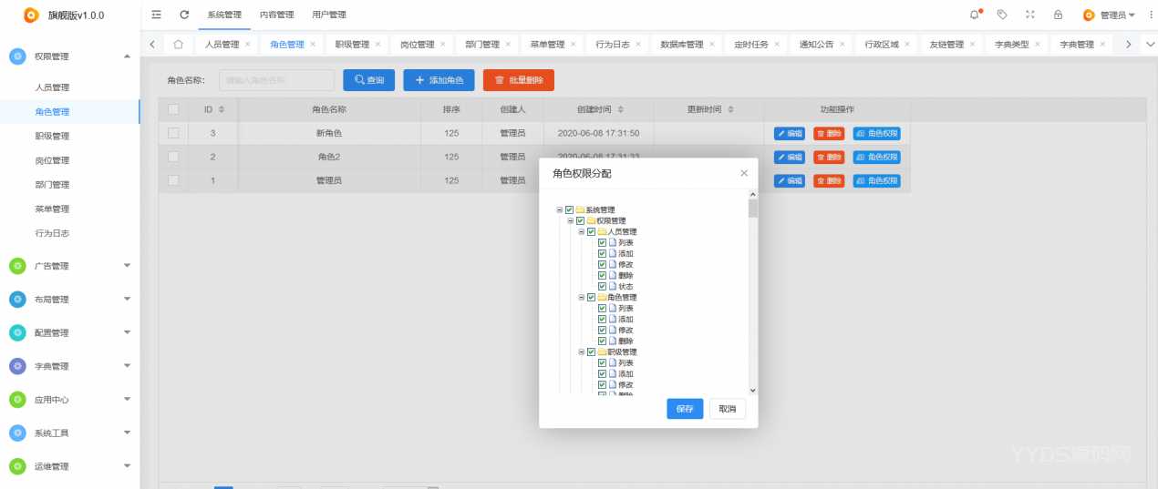This screenshot has height=489, width=1158.
Task: Uncheck the 系统管理 checkbox in tree
Action: [569, 210]
